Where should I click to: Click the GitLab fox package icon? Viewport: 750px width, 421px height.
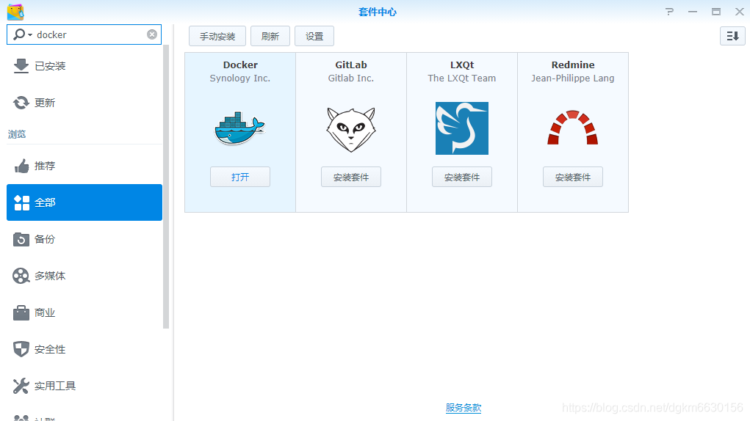click(351, 129)
